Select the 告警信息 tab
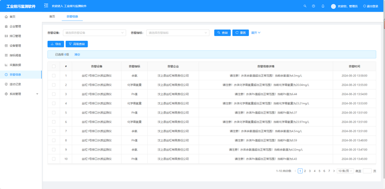Viewport: 385px width, 189px height. point(72,16)
